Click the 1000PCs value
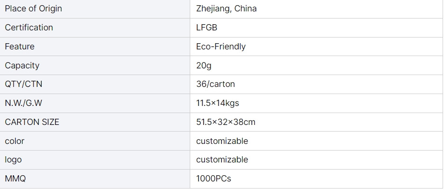 pyautogui.click(x=213, y=179)
